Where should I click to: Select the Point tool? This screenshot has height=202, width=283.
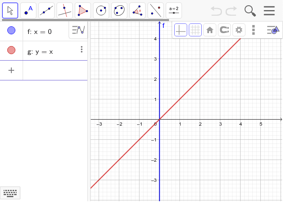(28, 11)
